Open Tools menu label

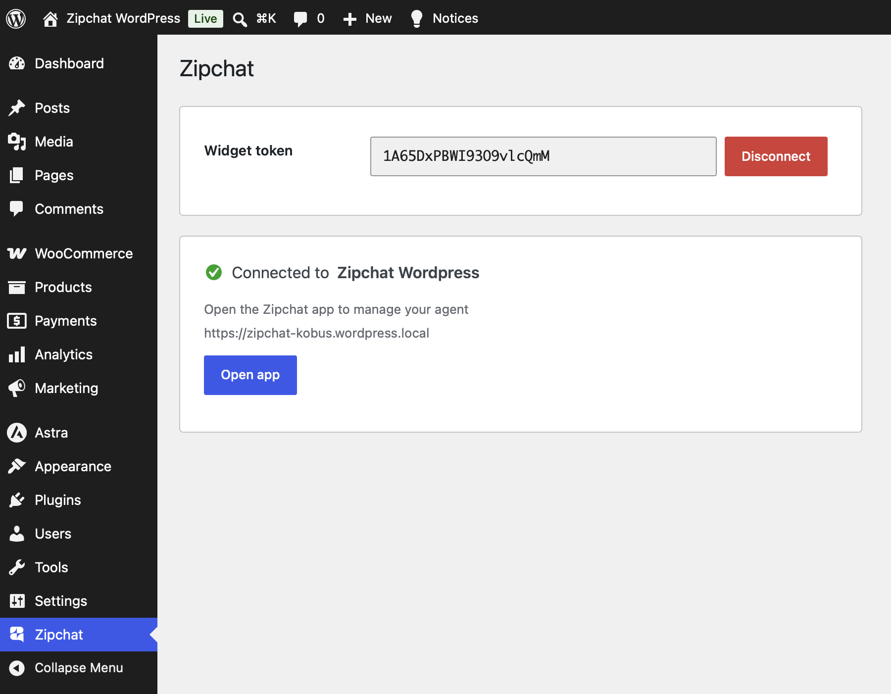coord(51,567)
